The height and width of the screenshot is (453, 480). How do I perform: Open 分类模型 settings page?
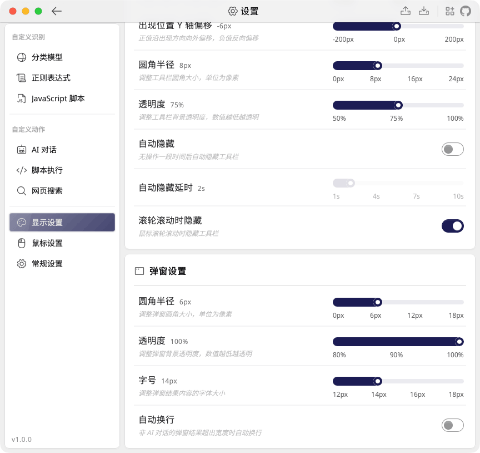62,57
